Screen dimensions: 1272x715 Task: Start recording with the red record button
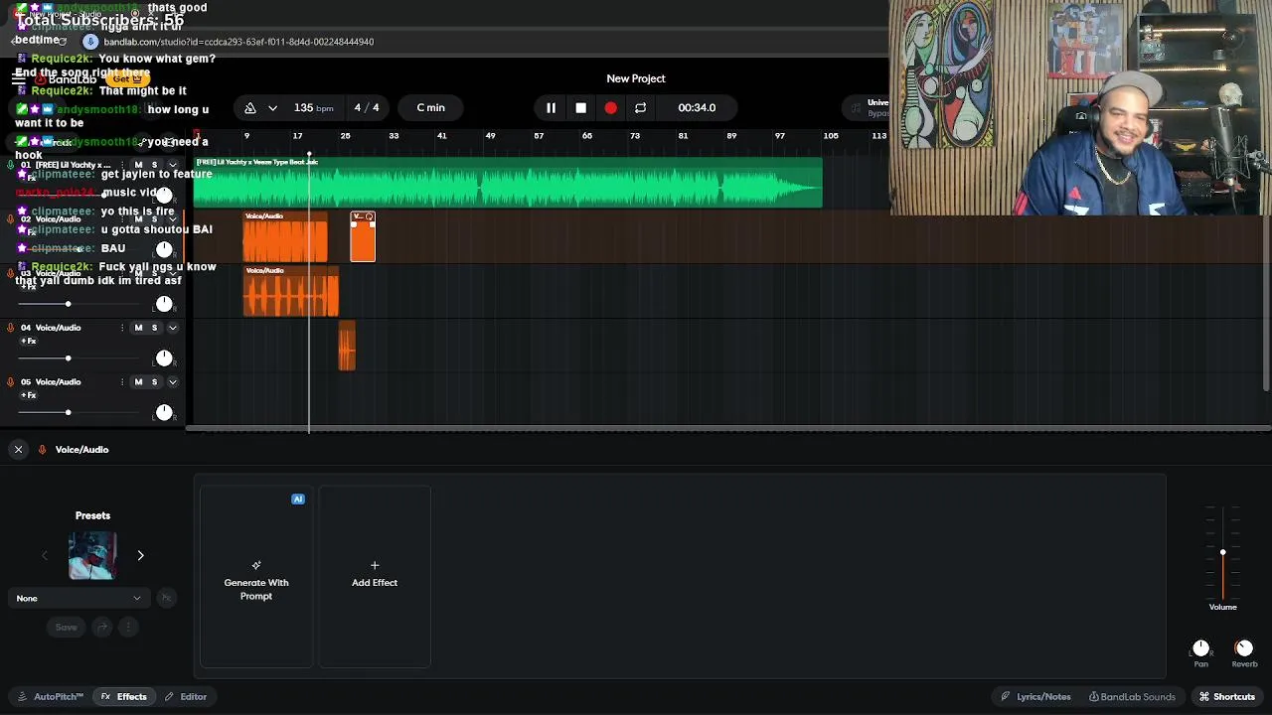[x=610, y=107]
